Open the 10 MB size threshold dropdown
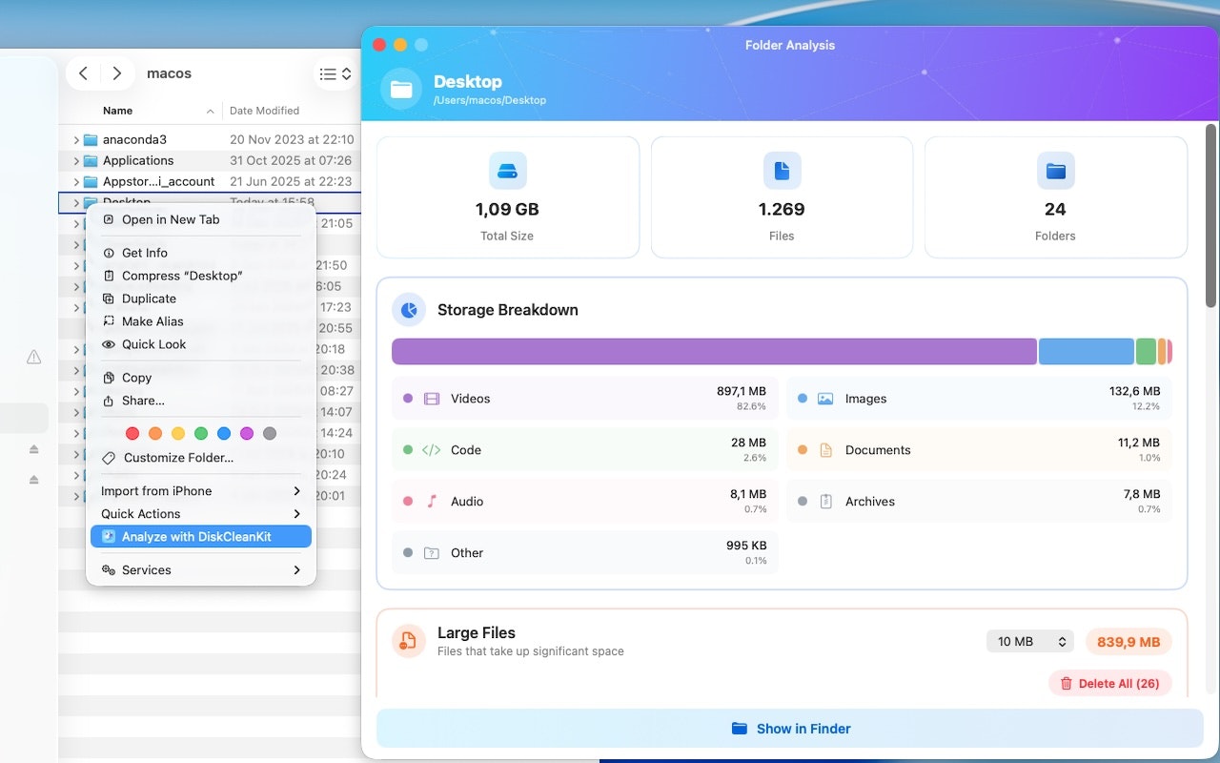Image resolution: width=1220 pixels, height=763 pixels. tap(1030, 642)
